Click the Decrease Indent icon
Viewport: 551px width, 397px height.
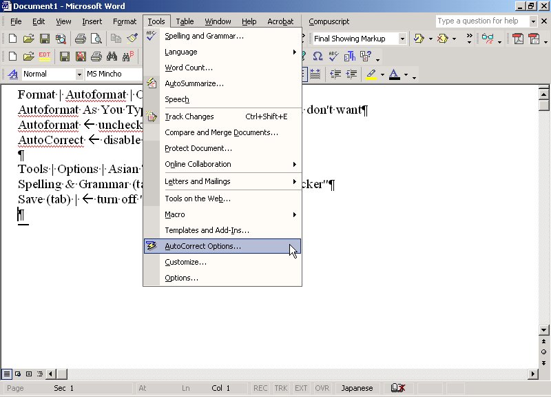(x=335, y=74)
